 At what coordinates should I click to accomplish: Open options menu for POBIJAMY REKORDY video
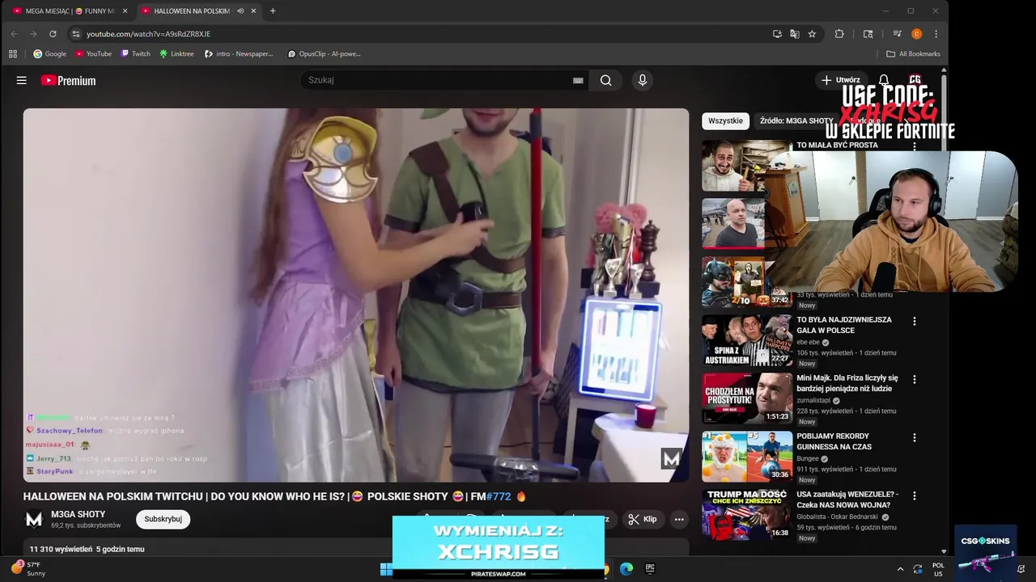pyautogui.click(x=915, y=437)
